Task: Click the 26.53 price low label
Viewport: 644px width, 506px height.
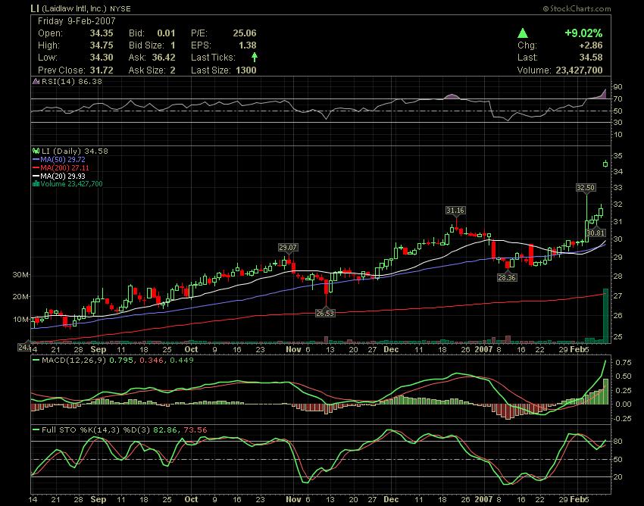Action: point(325,313)
